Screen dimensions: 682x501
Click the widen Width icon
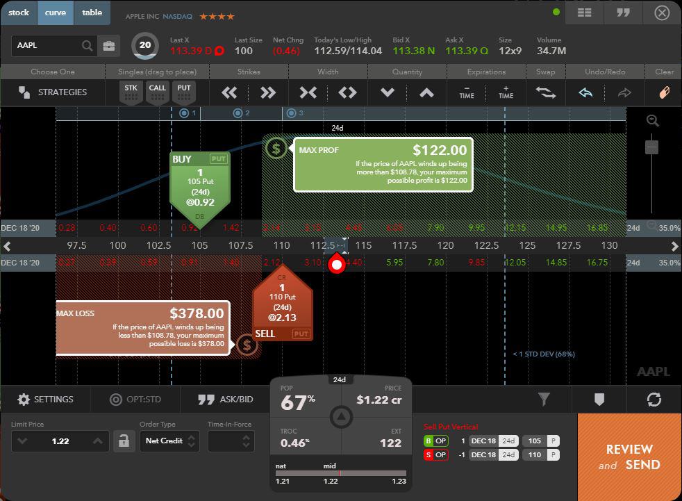[x=348, y=92]
